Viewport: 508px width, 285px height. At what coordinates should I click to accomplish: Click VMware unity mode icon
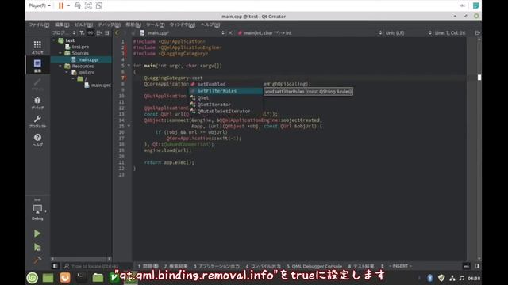point(99,6)
